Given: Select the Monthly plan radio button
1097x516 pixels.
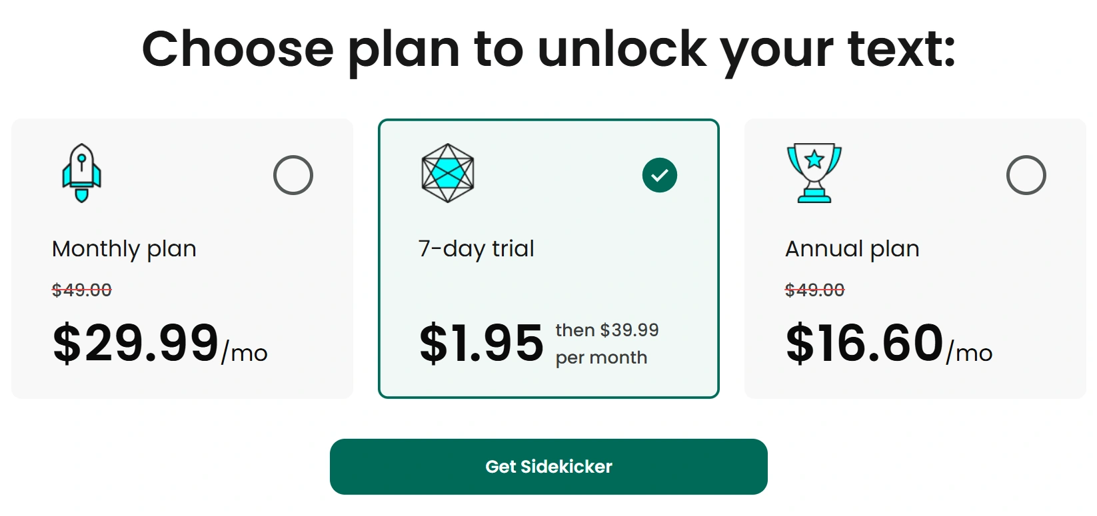Looking at the screenshot, I should tap(293, 175).
